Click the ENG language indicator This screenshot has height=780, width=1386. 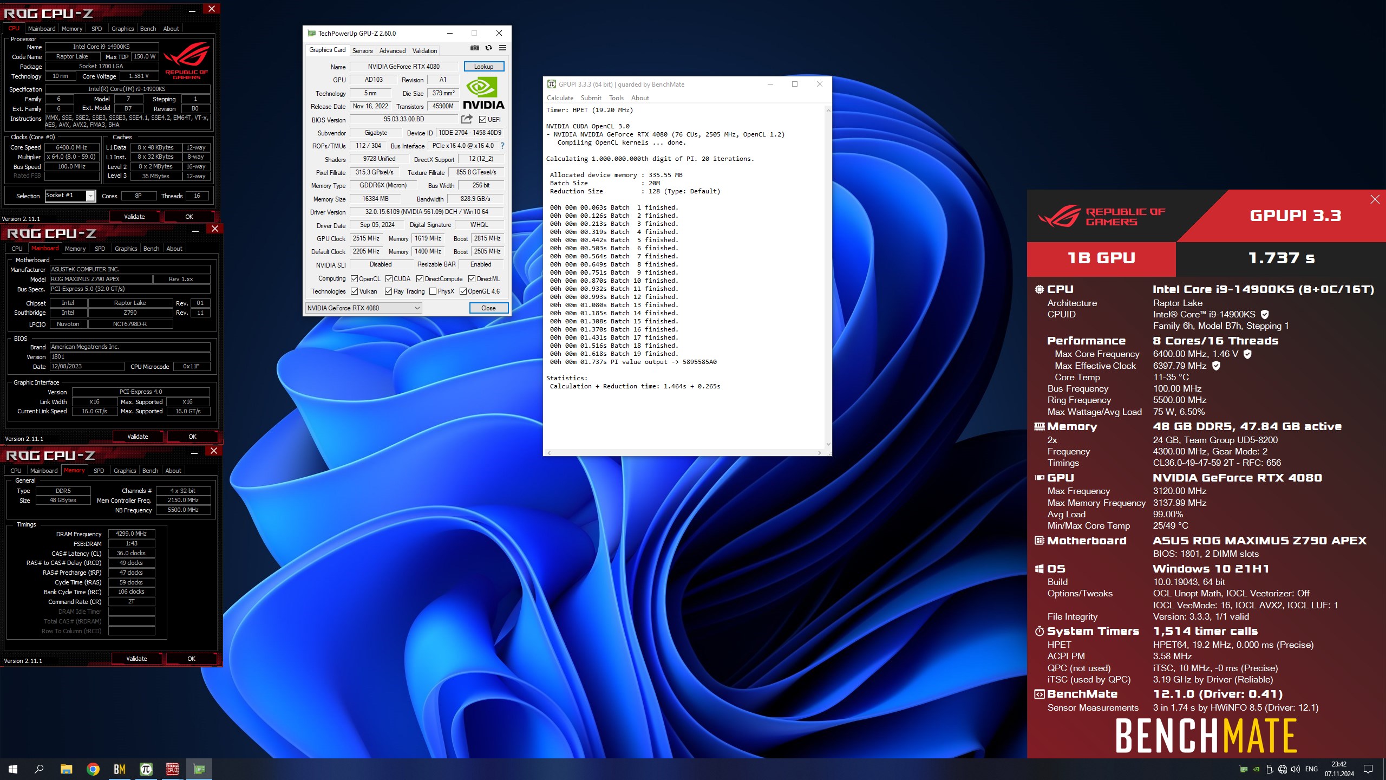1311,769
